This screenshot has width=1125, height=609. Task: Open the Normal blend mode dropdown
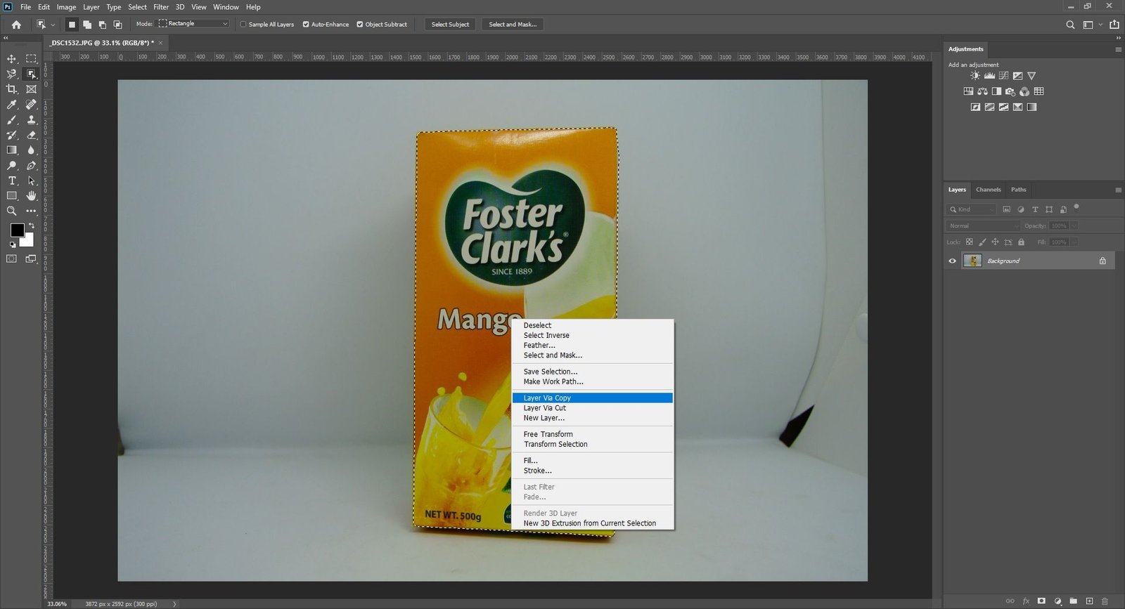point(982,226)
